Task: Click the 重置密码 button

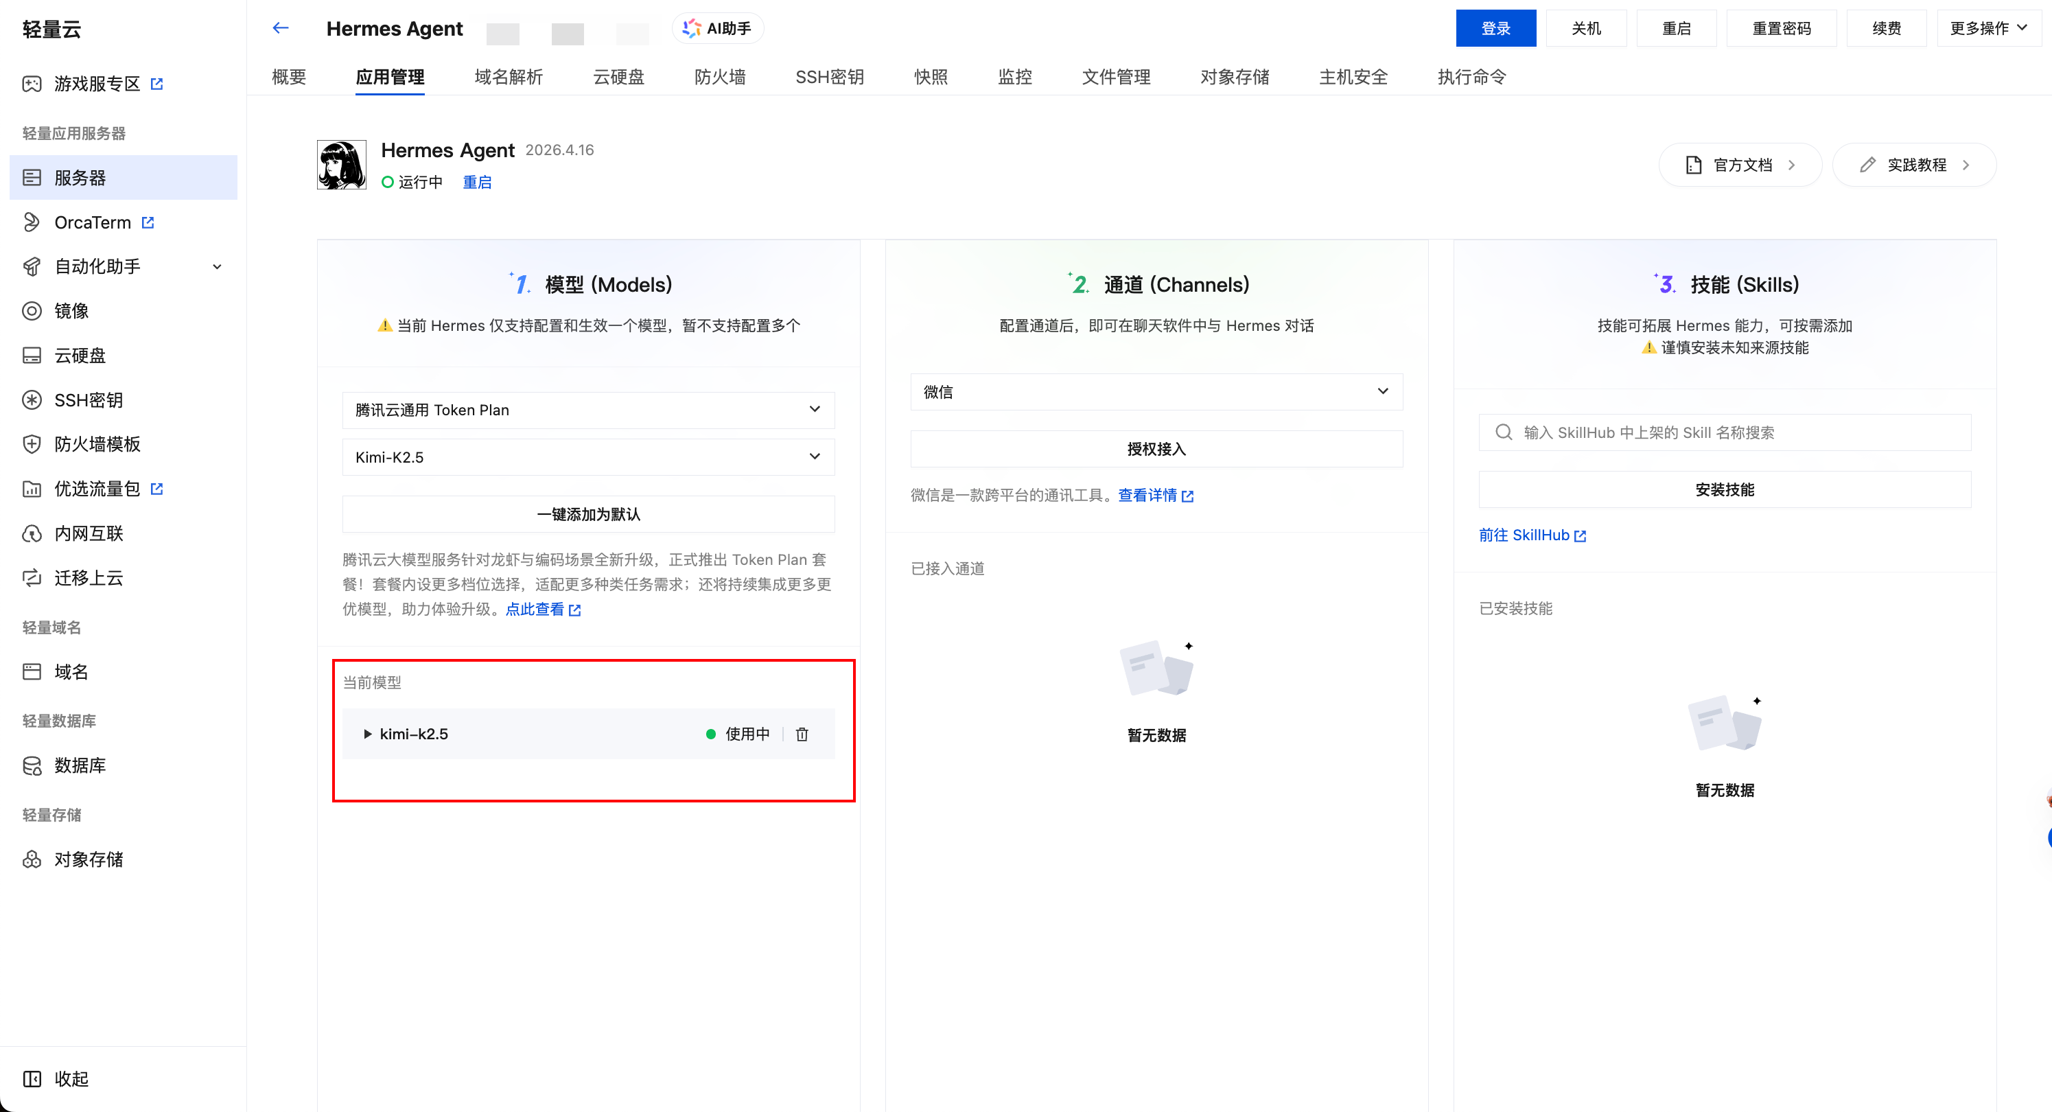Action: [1781, 29]
